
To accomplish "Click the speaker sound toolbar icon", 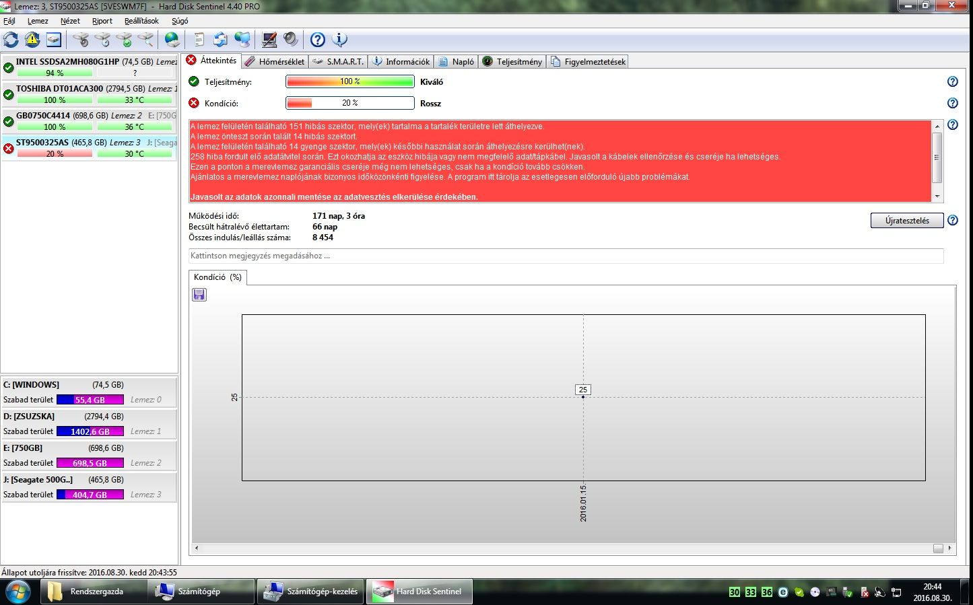I will coord(291,40).
